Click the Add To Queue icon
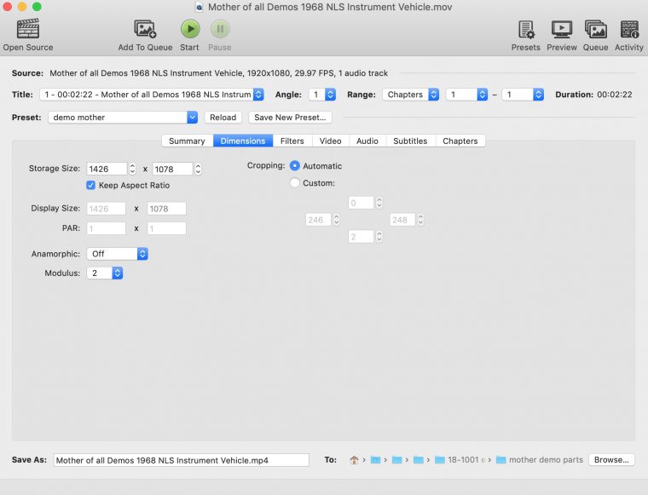 (x=145, y=29)
